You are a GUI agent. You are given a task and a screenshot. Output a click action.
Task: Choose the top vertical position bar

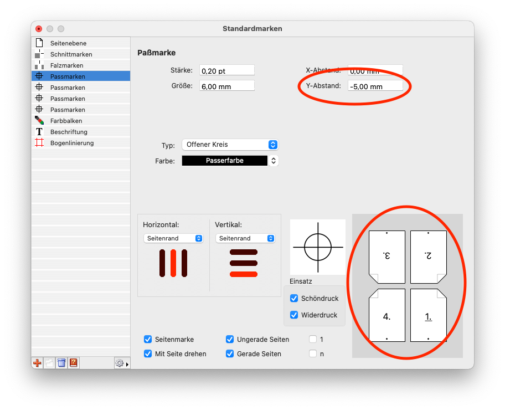[x=244, y=252]
